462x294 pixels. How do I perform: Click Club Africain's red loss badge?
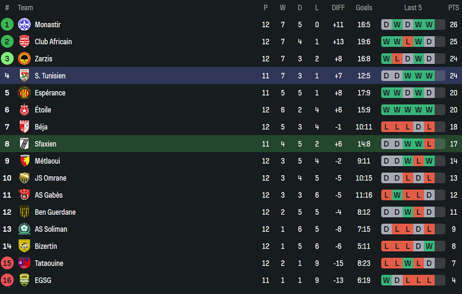[x=408, y=42]
